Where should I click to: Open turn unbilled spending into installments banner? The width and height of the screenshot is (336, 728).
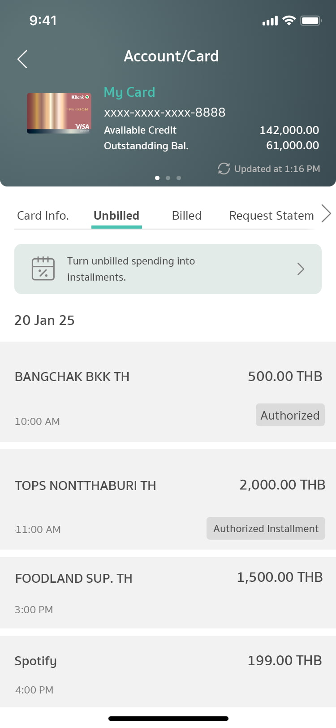click(168, 269)
